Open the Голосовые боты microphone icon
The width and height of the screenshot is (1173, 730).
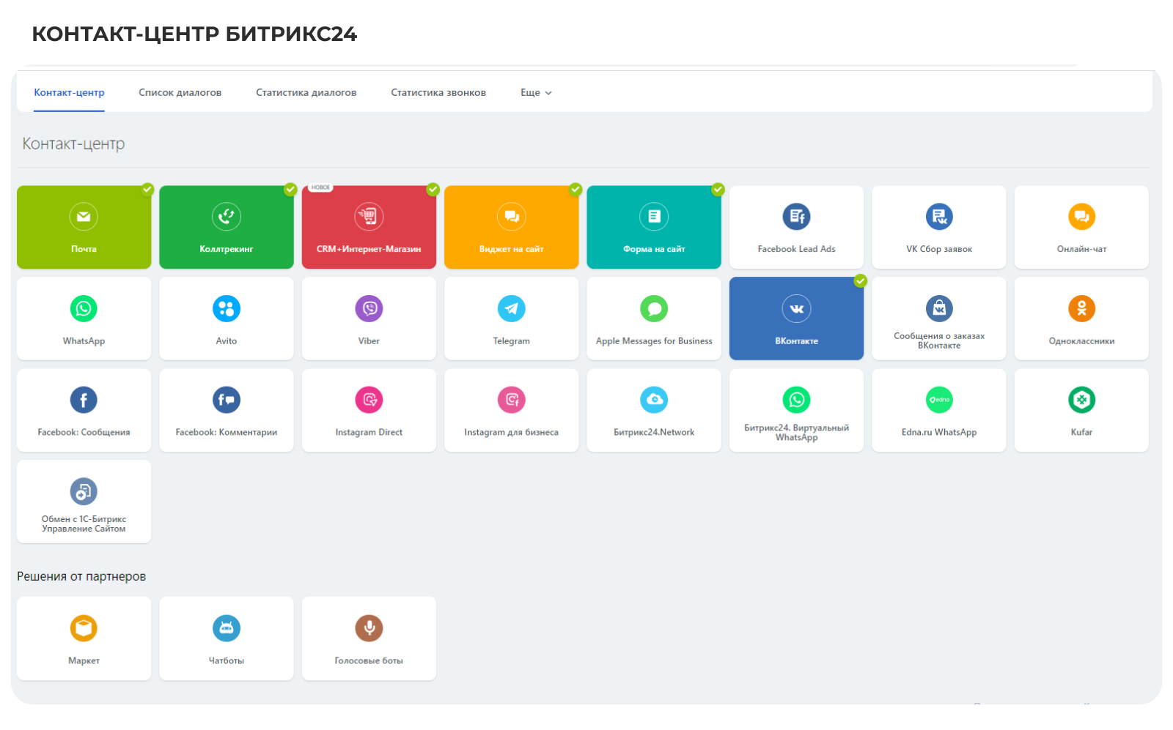click(369, 628)
